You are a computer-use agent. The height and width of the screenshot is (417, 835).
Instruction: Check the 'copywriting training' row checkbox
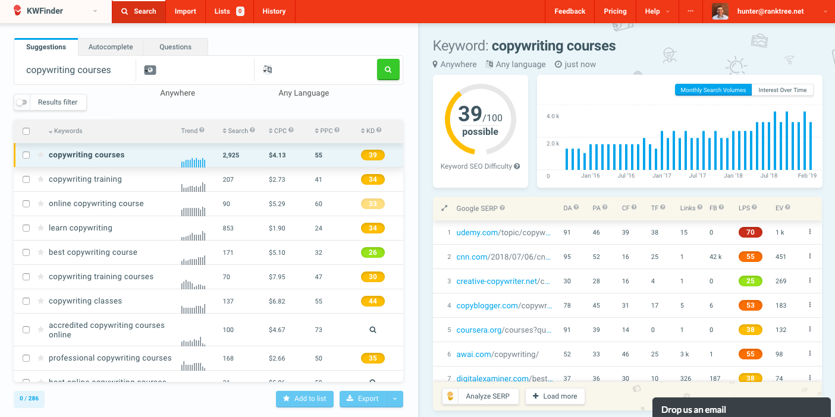coord(26,179)
